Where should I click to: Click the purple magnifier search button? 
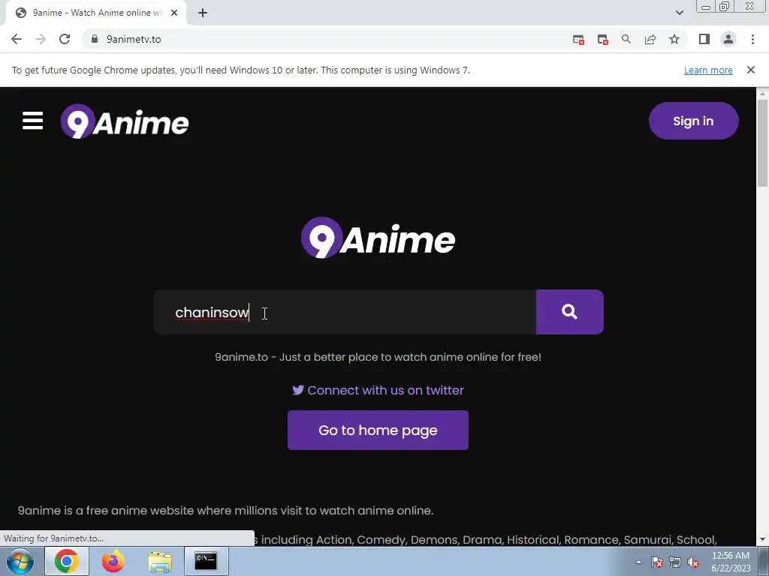(569, 312)
